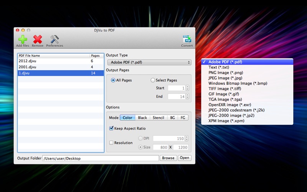This screenshot has width=307, height=192.
Task: Click the Open output folder button
Action: pyautogui.click(x=185, y=158)
